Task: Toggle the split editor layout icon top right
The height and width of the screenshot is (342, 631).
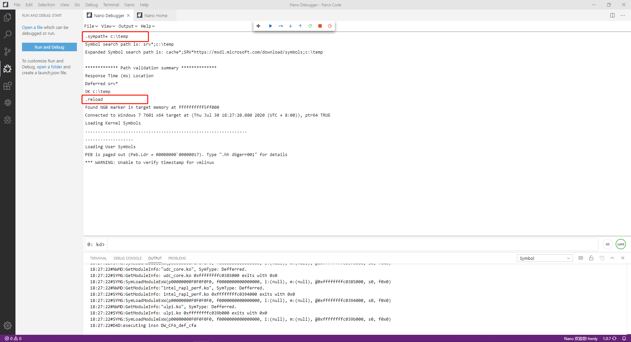Action: point(612,15)
